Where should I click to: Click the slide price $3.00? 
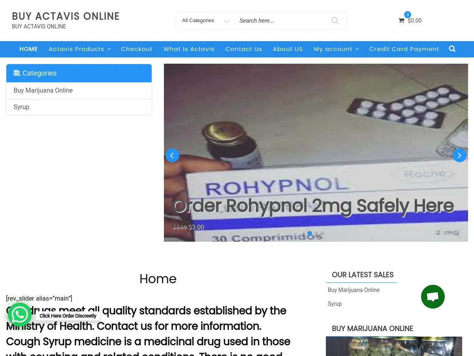click(x=196, y=227)
